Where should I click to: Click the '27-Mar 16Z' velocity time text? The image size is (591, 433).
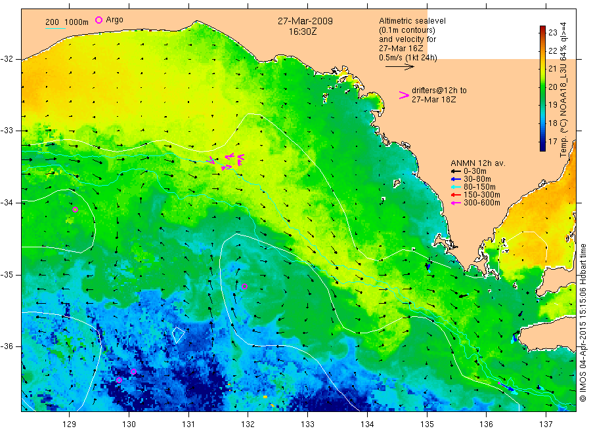click(401, 49)
